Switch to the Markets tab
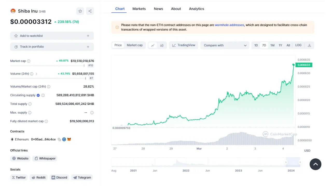332x186 pixels. 139,9
